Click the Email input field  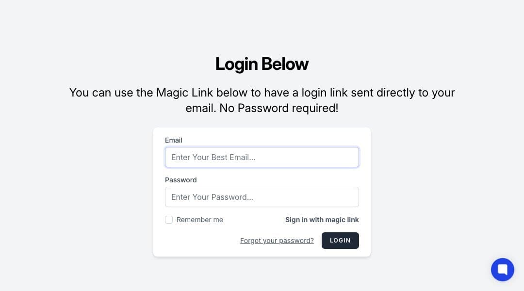[262, 157]
